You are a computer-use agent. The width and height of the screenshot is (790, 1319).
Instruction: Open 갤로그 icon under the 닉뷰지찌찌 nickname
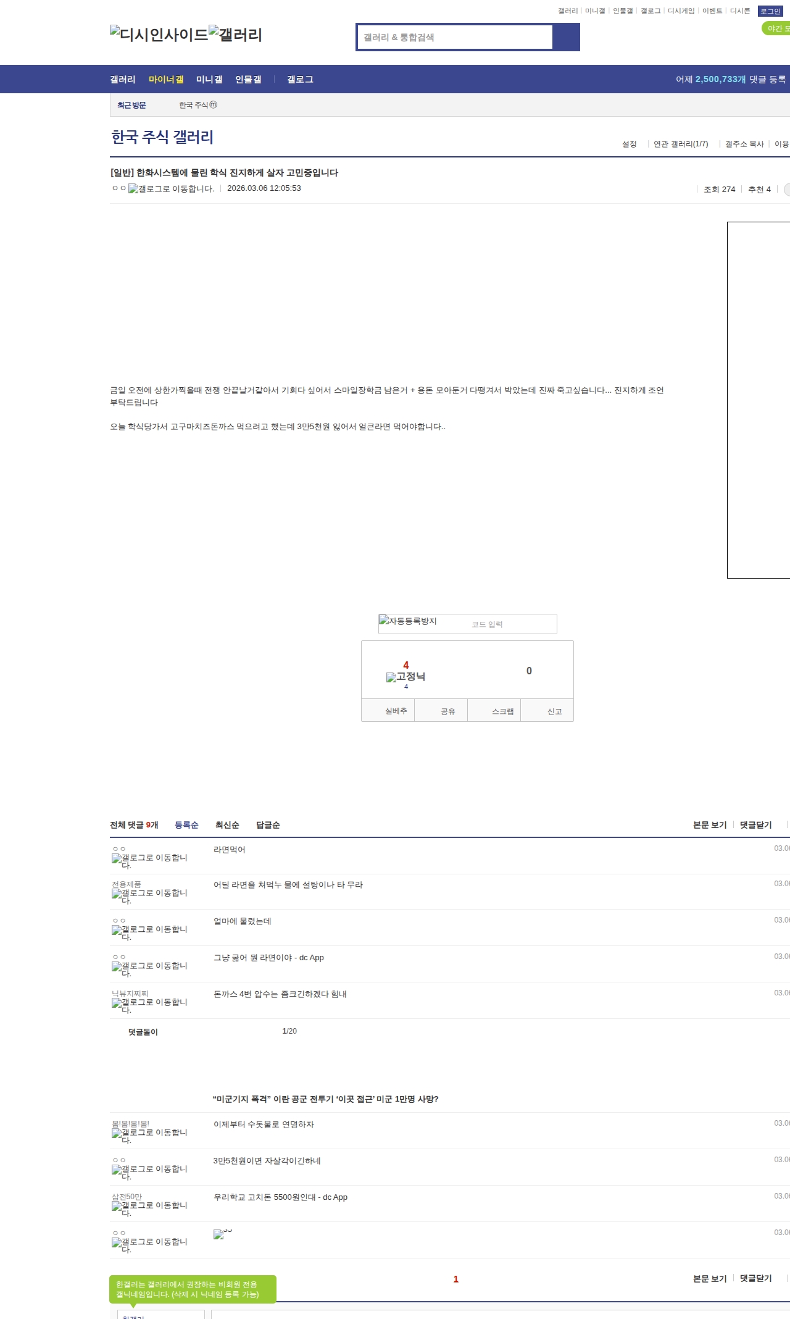pyautogui.click(x=149, y=1005)
